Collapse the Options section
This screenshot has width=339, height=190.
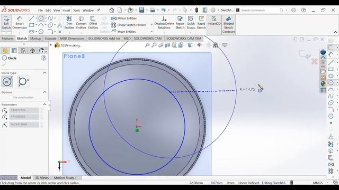point(44,92)
